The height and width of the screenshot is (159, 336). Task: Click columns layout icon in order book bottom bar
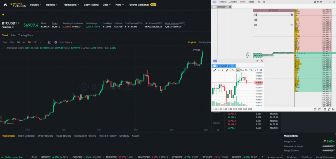[325, 109]
